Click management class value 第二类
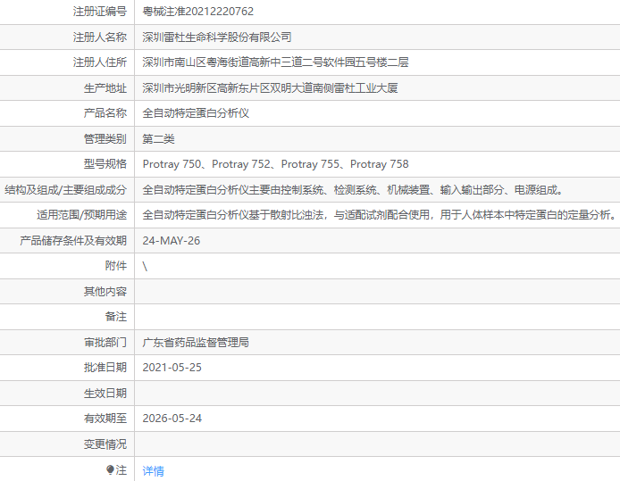620x481 pixels. (x=158, y=139)
